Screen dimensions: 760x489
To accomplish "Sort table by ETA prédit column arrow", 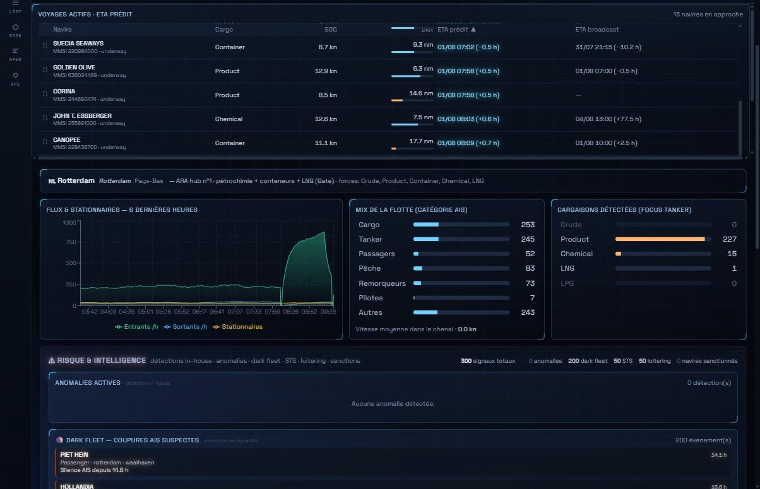I will pyautogui.click(x=473, y=30).
